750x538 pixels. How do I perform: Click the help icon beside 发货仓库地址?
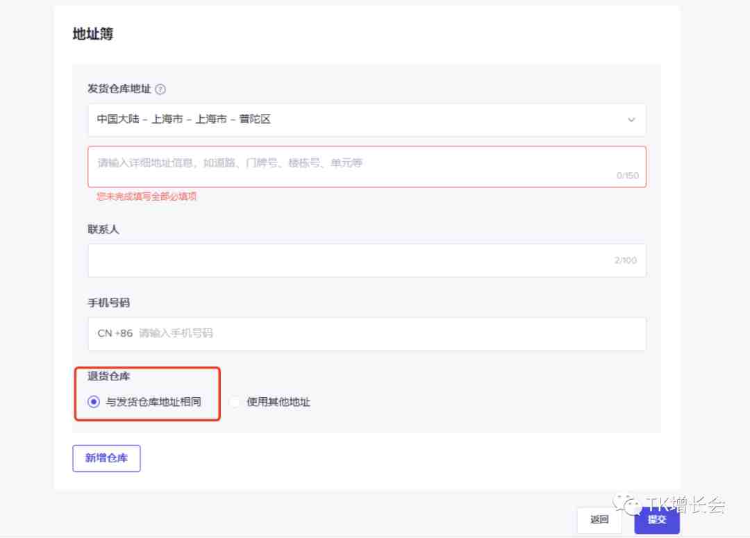[x=160, y=89]
